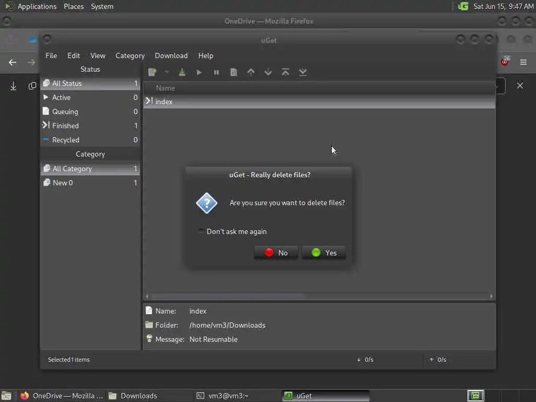536x402 pixels.
Task: Start download with the play icon
Action: coord(199,72)
